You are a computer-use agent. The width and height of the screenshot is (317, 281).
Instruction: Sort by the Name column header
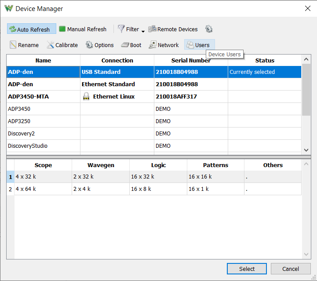pos(43,60)
